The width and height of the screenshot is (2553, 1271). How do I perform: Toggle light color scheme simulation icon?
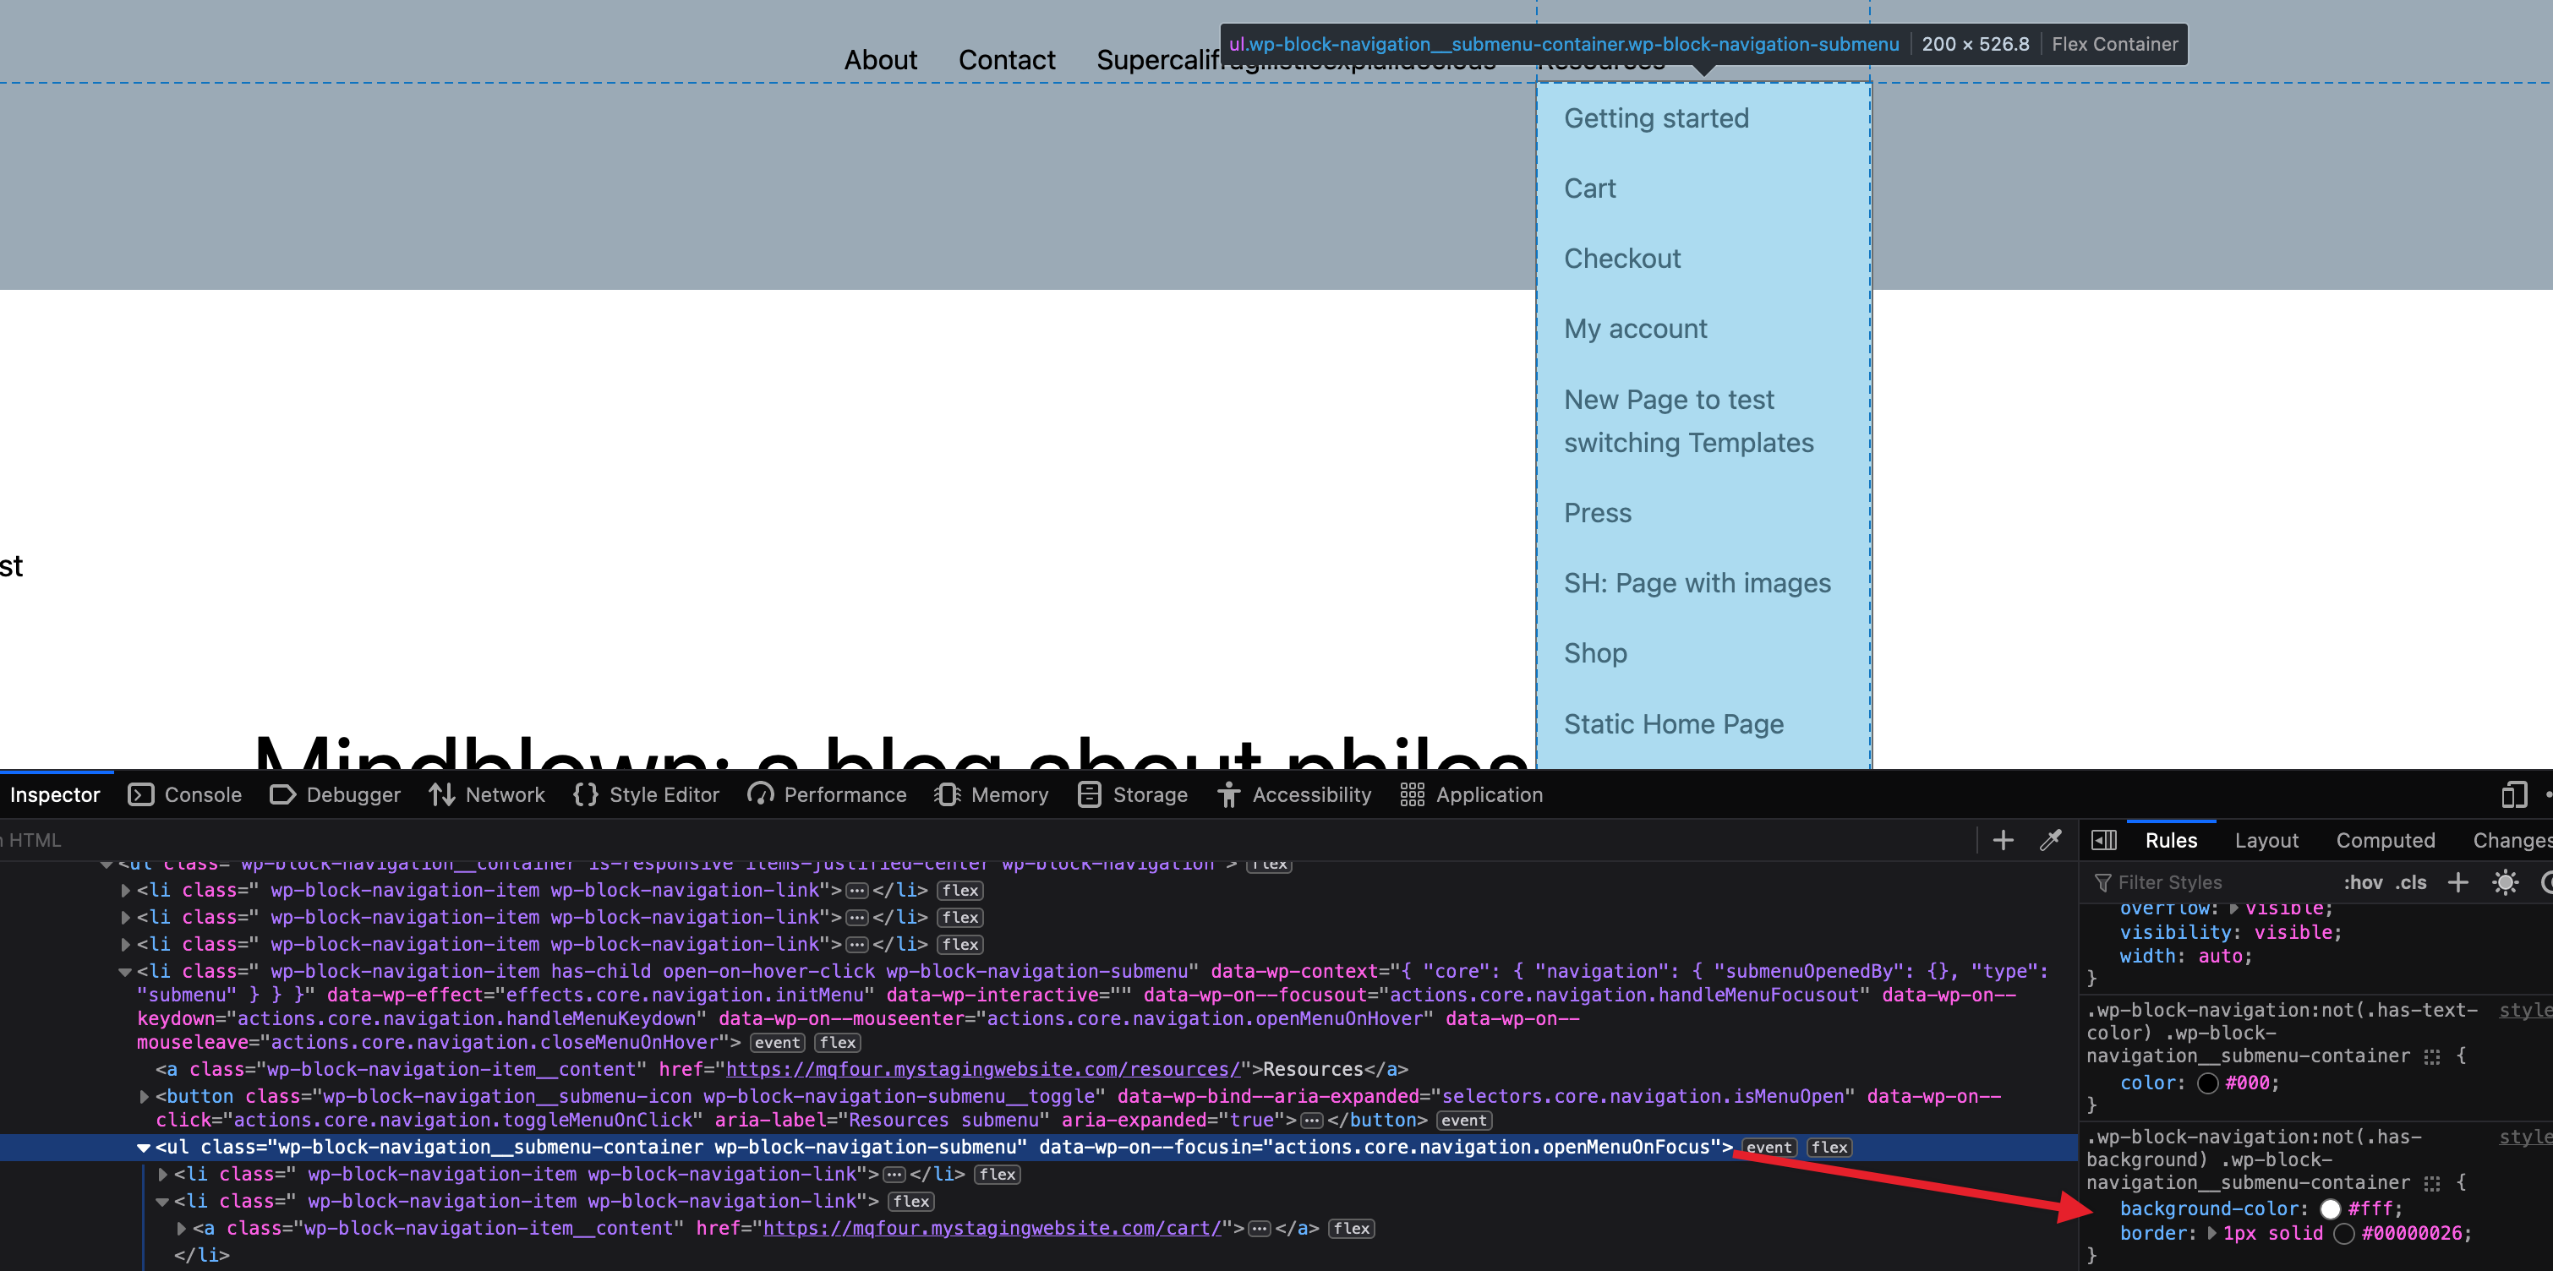pyautogui.click(x=2507, y=882)
